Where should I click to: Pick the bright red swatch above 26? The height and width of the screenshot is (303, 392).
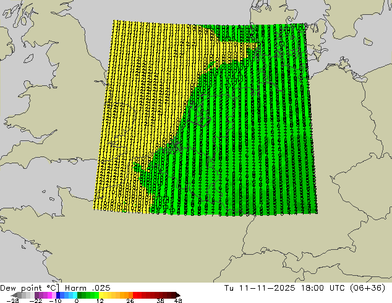coord(135,295)
